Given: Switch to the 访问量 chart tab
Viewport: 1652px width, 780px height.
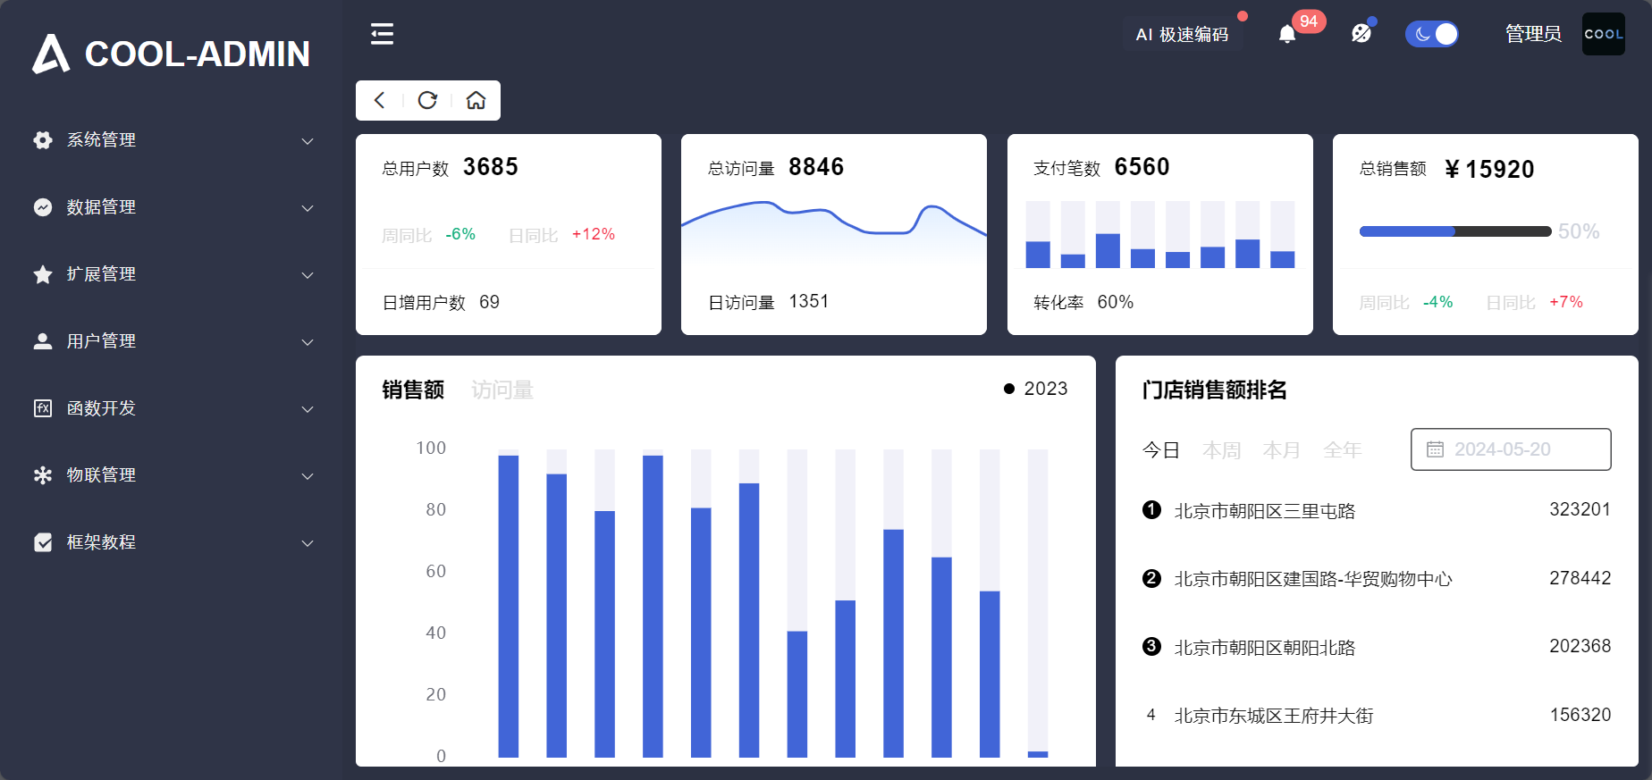Looking at the screenshot, I should (x=502, y=390).
